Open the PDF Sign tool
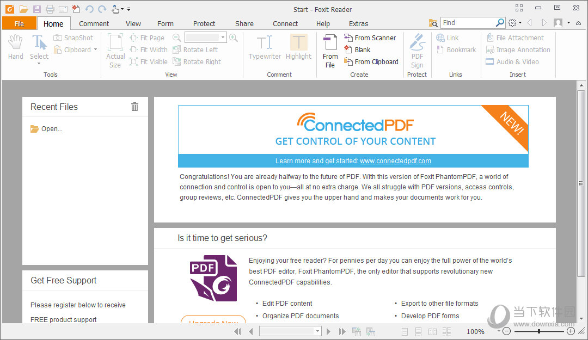 click(x=417, y=51)
